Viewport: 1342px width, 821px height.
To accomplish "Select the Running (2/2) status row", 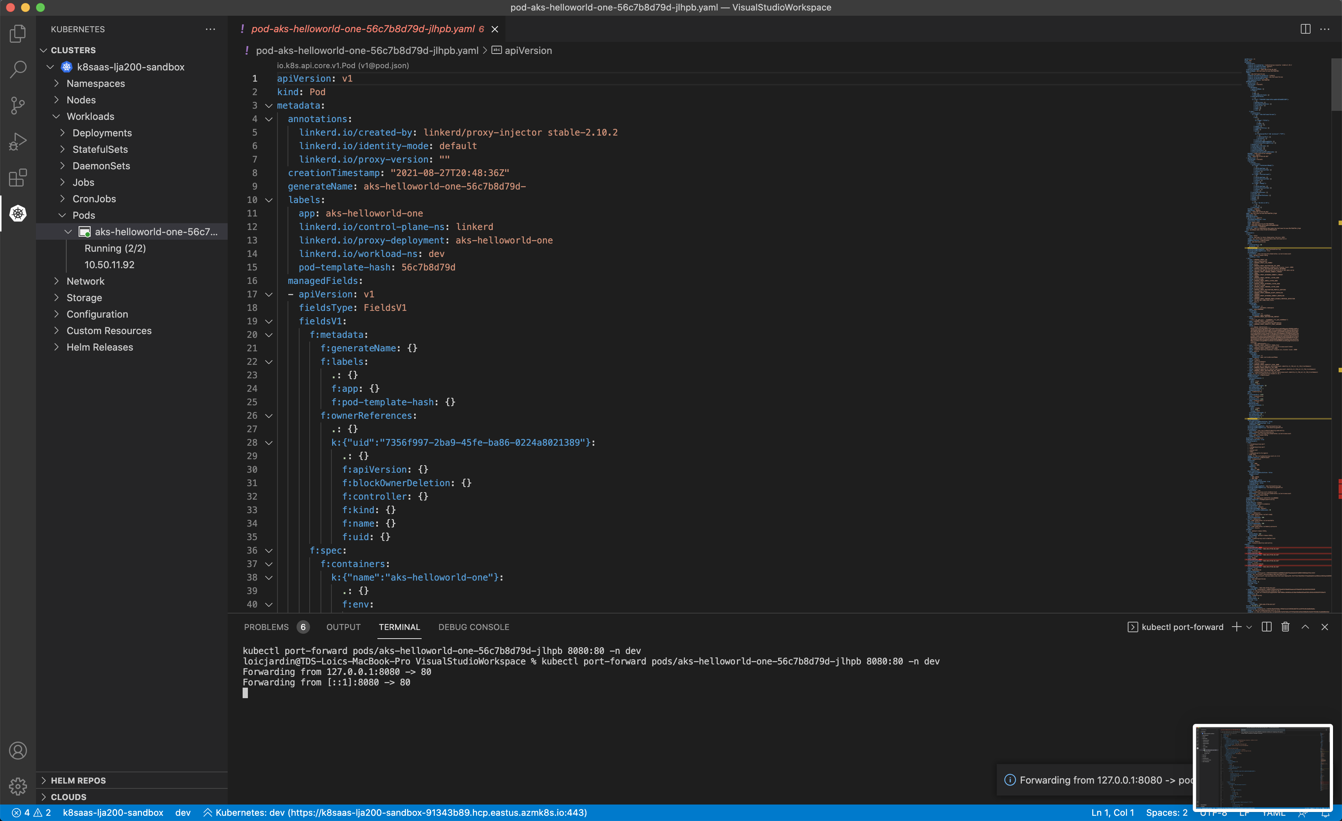I will 132,248.
